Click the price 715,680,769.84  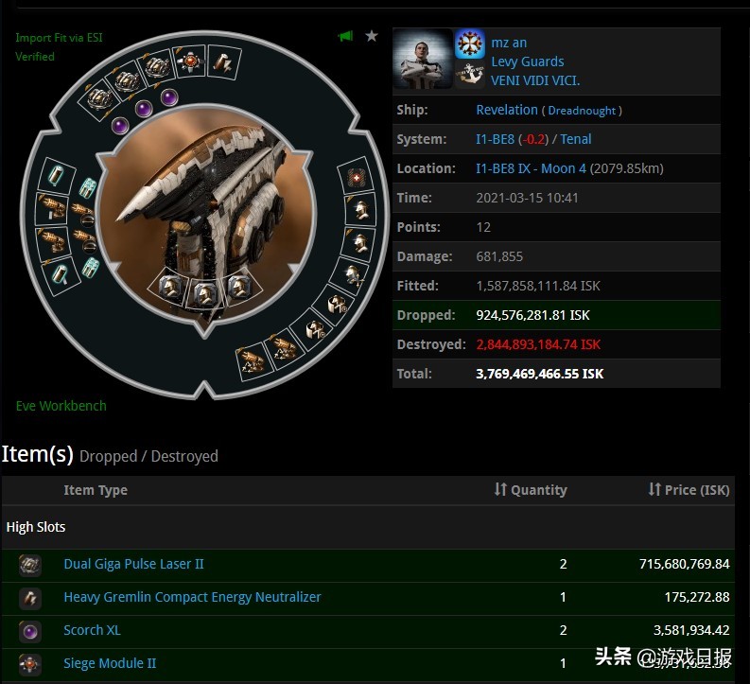click(685, 564)
